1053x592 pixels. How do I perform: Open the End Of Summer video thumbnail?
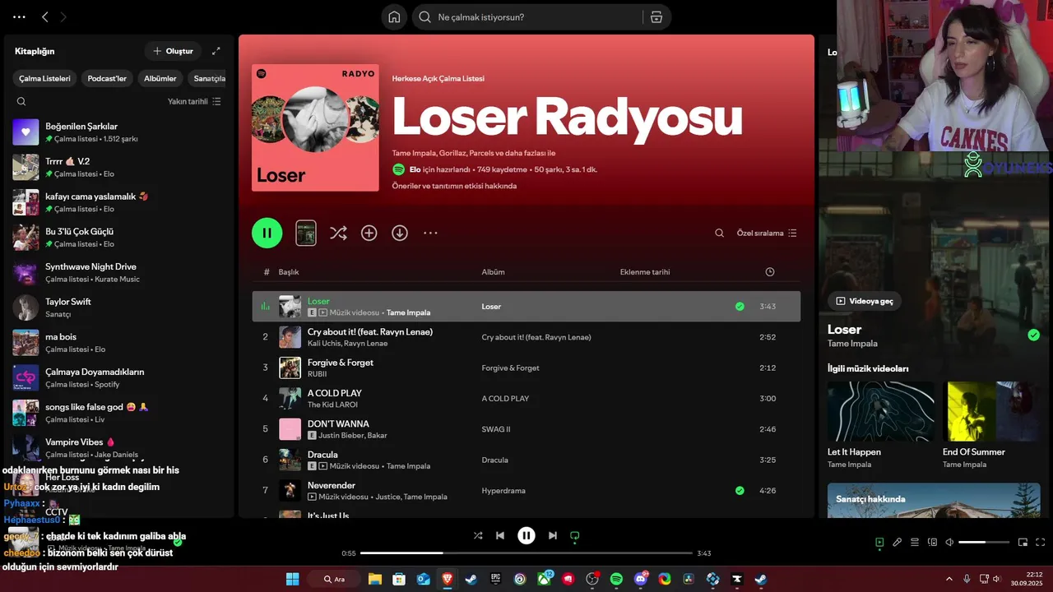pos(991,411)
